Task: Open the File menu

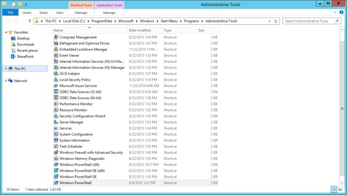Action: tap(10, 13)
